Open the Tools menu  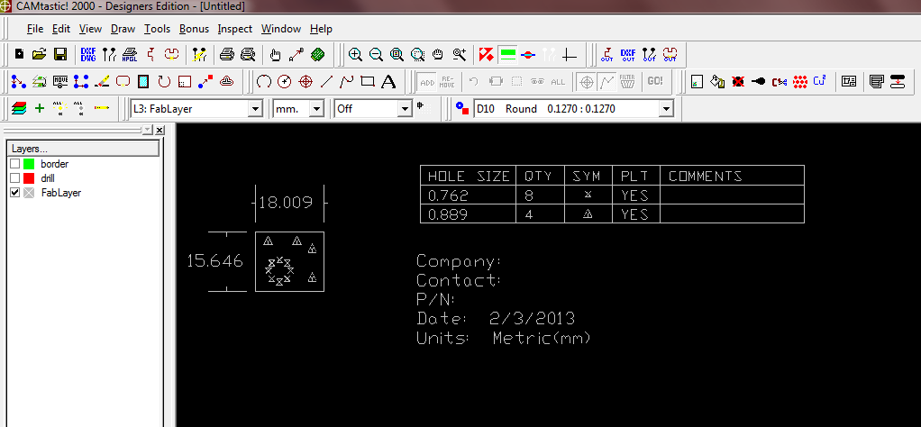coord(158,29)
